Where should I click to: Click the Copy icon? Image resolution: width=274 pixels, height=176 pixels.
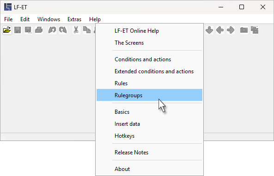tap(87, 30)
